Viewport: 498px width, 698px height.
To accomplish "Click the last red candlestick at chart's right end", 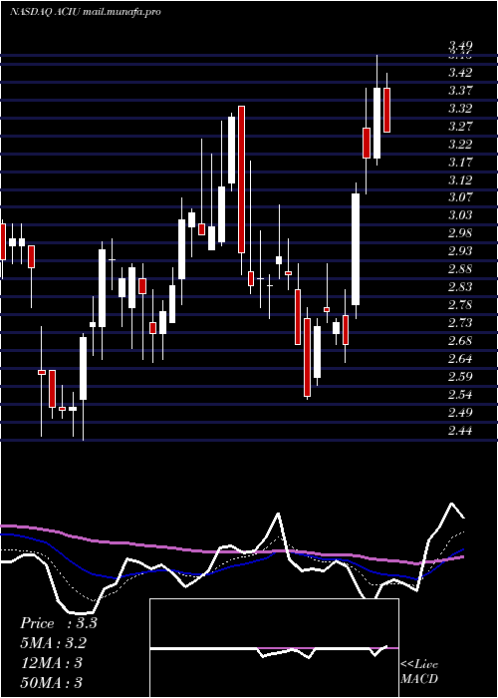I will click(386, 110).
